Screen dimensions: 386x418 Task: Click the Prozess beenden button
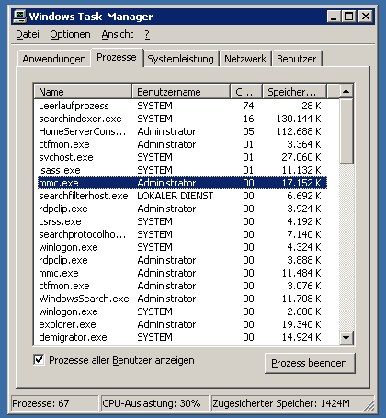tap(310, 363)
